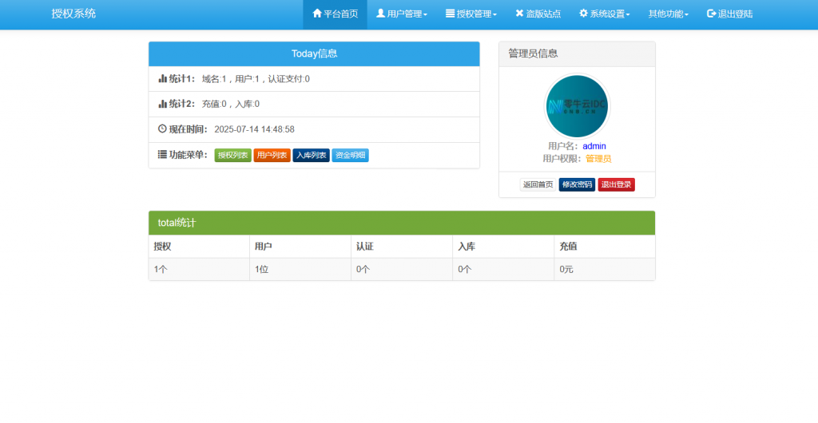Click the gear icon beside 系统设置

583,14
